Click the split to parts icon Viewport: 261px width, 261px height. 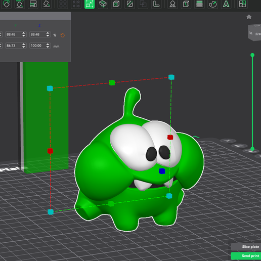76,4
